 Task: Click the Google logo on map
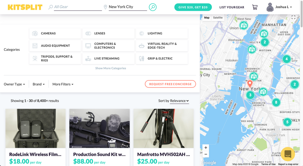pyautogui.click(x=209, y=163)
